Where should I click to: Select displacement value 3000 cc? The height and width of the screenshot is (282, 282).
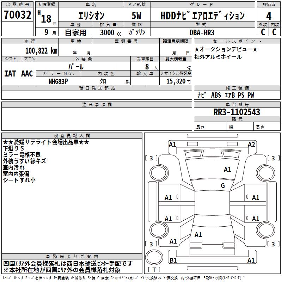tap(111, 32)
